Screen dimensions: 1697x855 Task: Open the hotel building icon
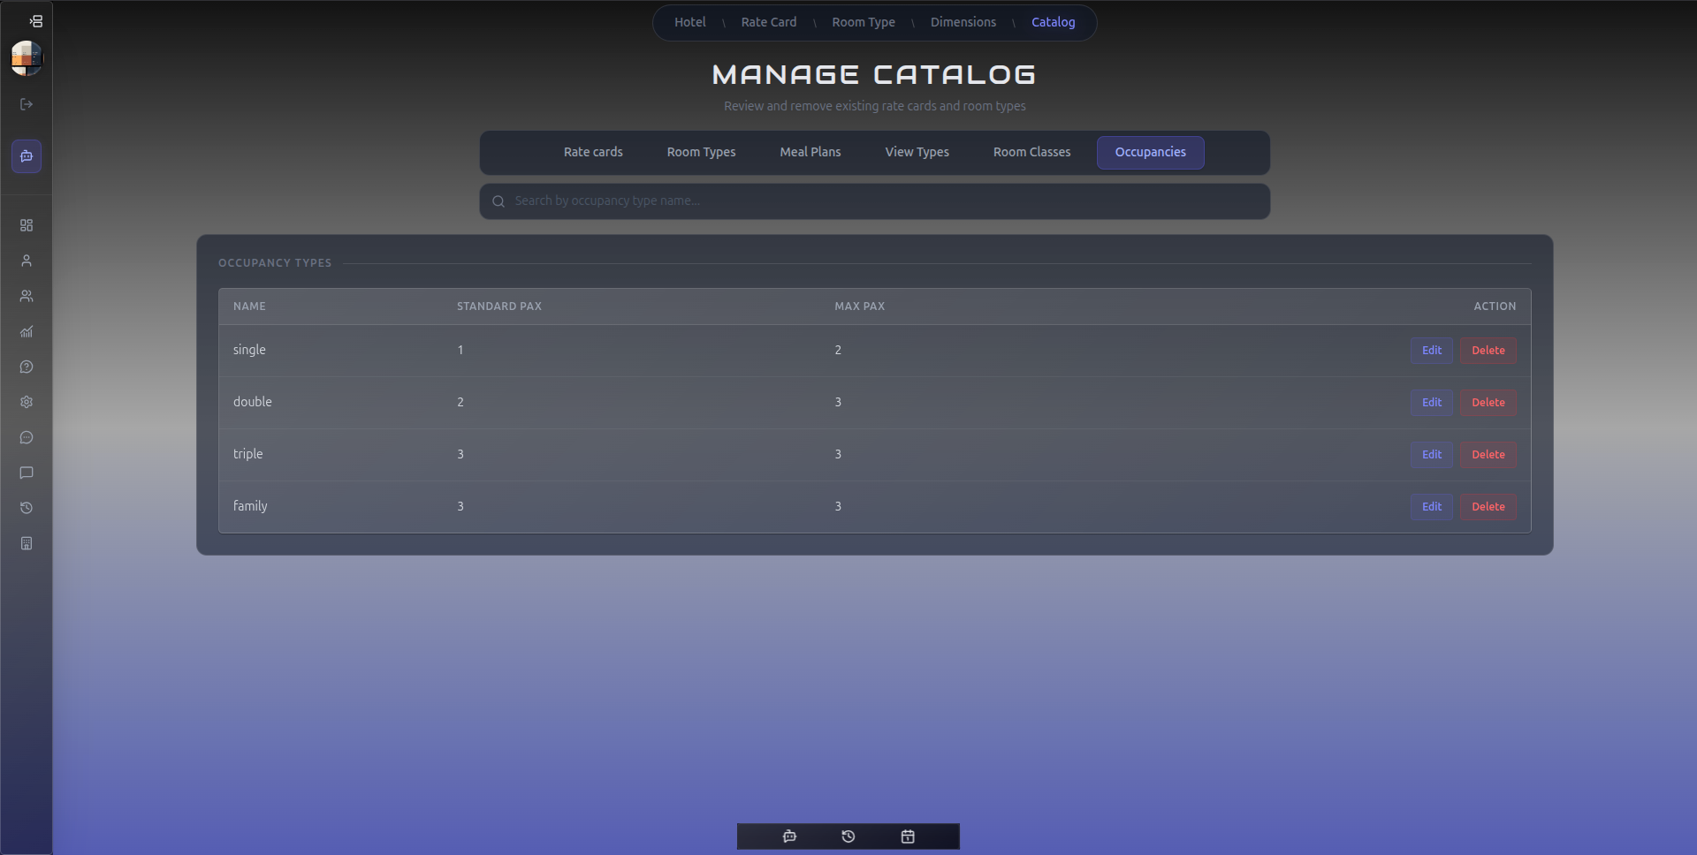(x=27, y=543)
